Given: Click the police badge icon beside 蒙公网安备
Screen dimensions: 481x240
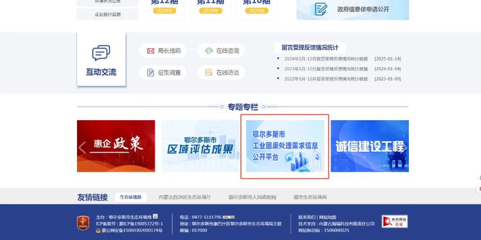Looking at the screenshot, I should coord(98,230).
